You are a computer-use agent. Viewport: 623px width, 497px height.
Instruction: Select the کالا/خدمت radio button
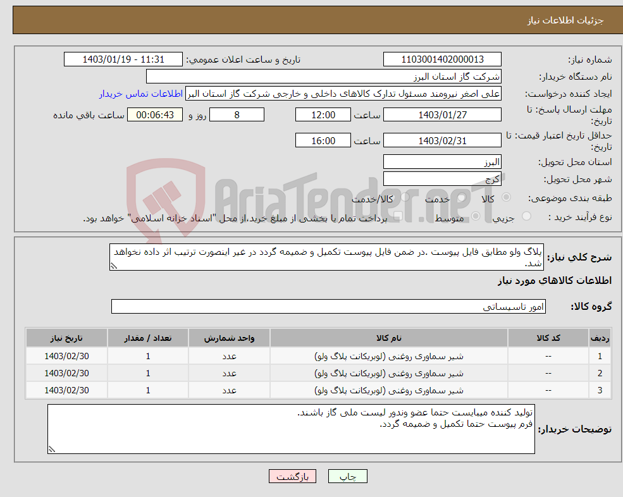pyautogui.click(x=405, y=197)
